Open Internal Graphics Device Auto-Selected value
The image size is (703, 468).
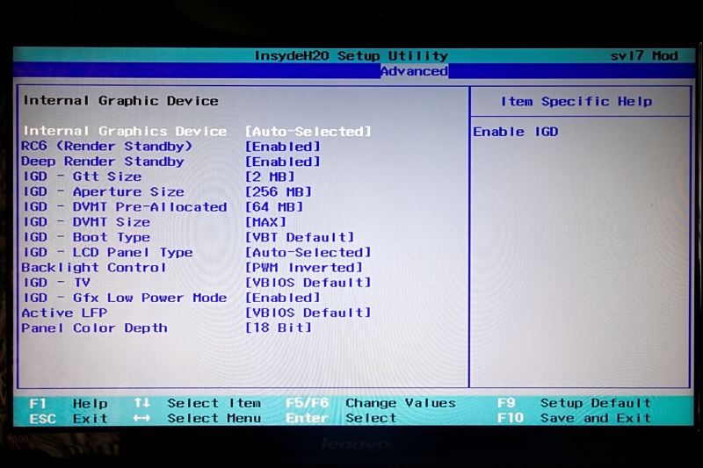(x=308, y=131)
